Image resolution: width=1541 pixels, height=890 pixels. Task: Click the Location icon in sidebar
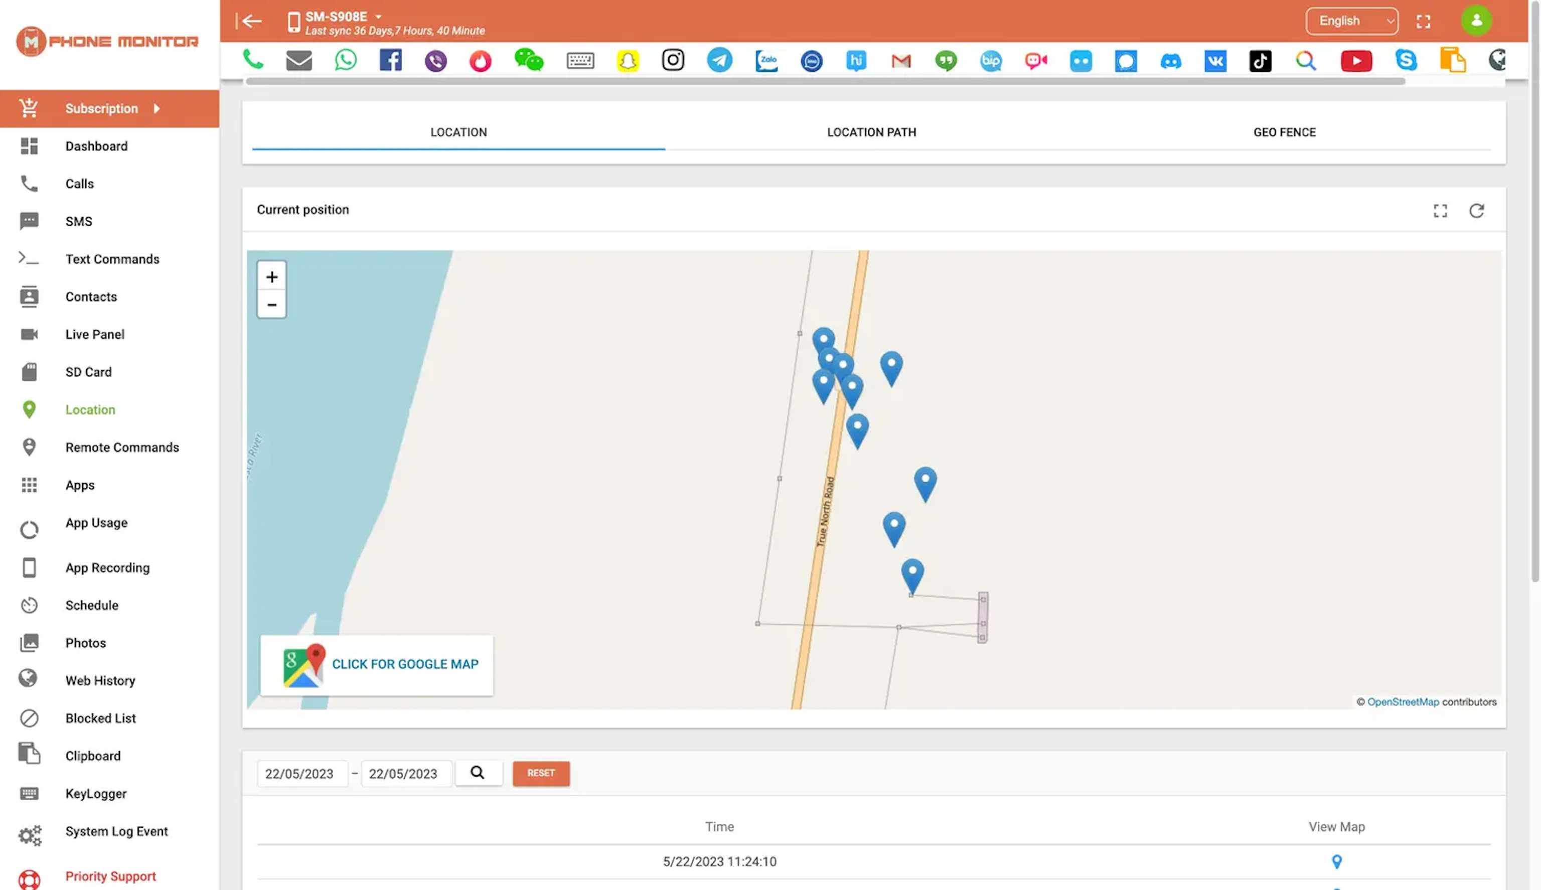pos(28,410)
